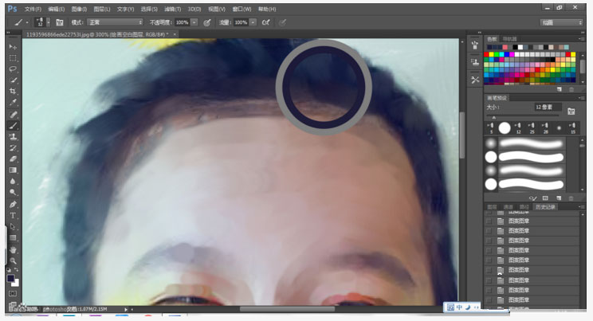Image resolution: width=593 pixels, height=321 pixels.
Task: Enable airbrush mode button
Action: point(266,22)
